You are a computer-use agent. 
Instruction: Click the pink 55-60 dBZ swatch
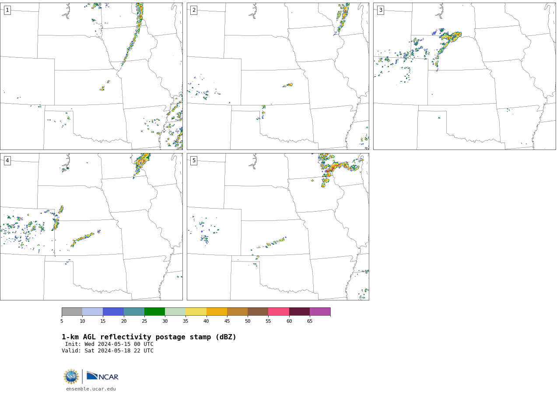tap(279, 311)
